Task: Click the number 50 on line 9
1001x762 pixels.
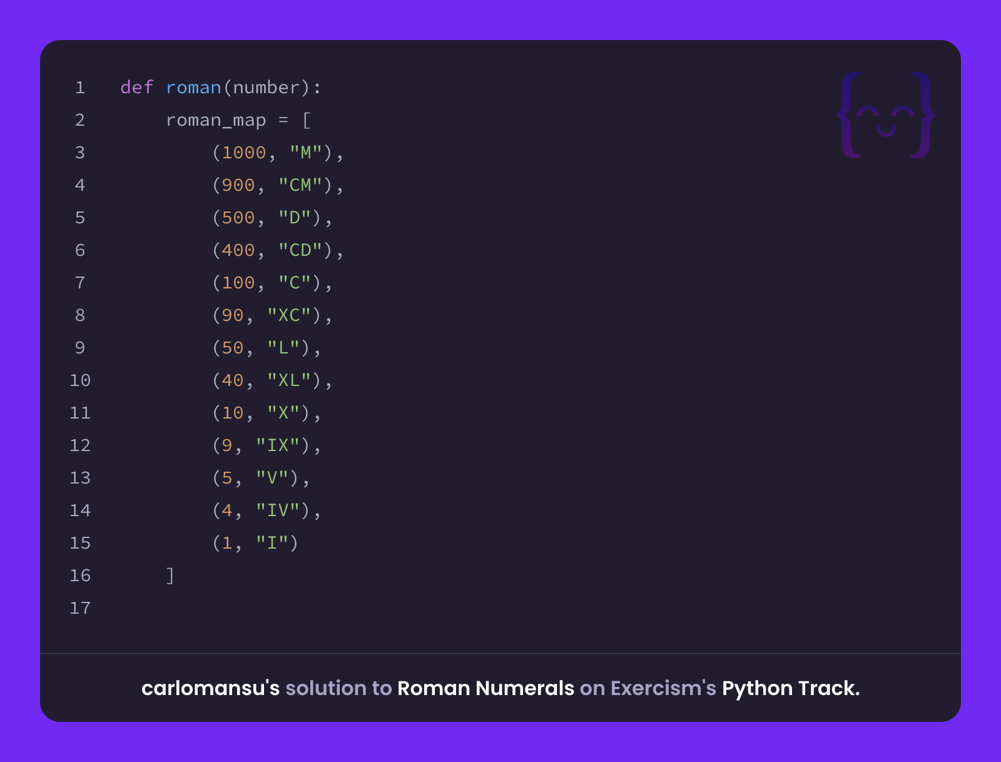Action: tap(233, 348)
